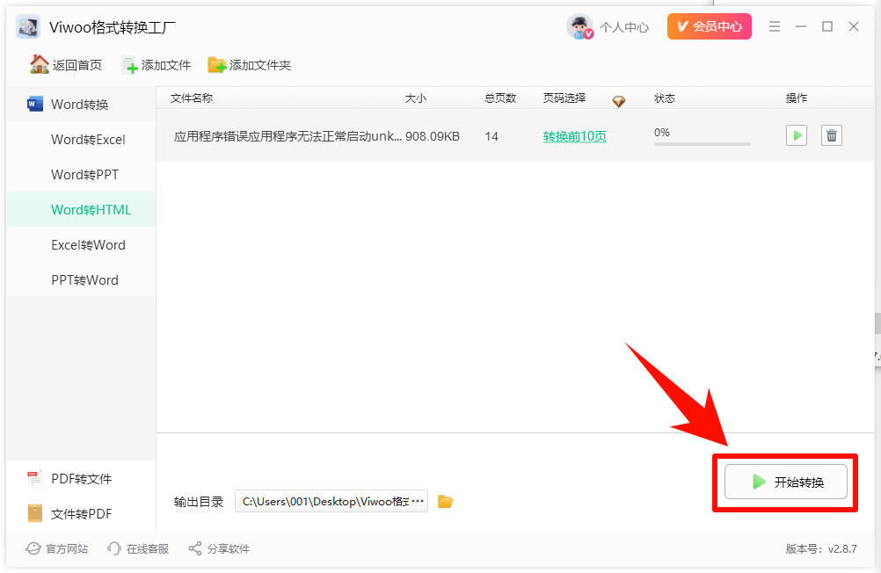Screen dimensions: 881x573
Task: Click the 总页数 column header
Action: pos(500,98)
